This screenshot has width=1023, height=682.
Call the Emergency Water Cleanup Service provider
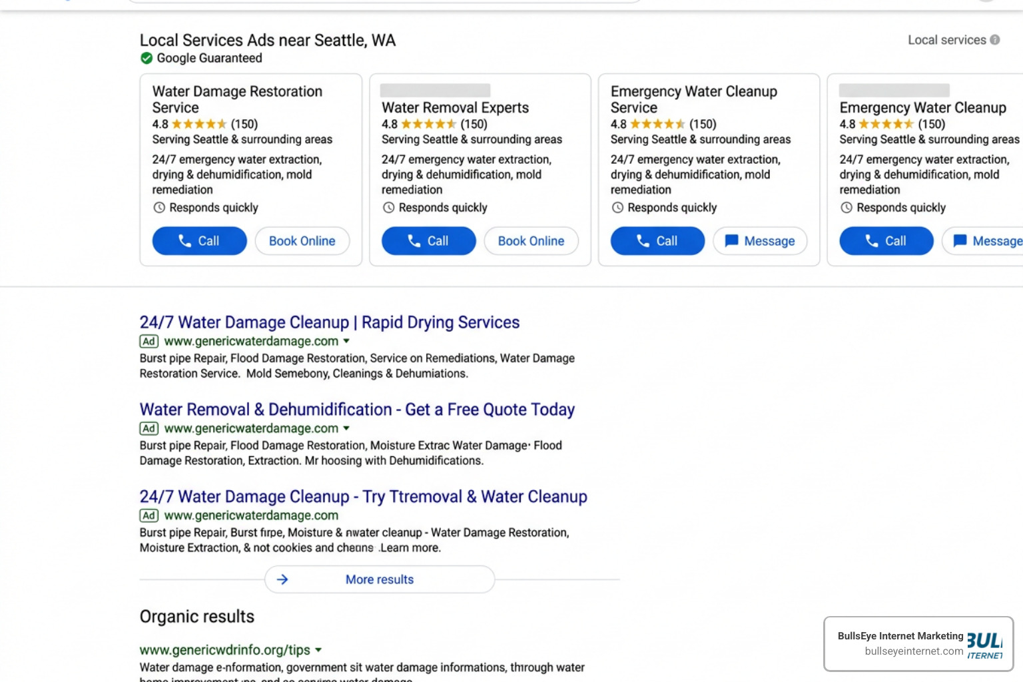click(x=657, y=241)
